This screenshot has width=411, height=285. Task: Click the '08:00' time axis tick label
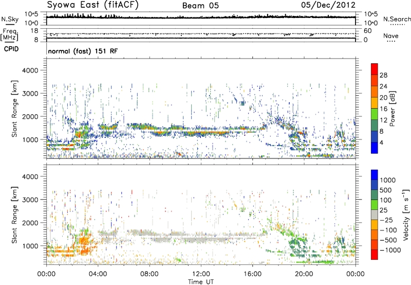click(150, 274)
